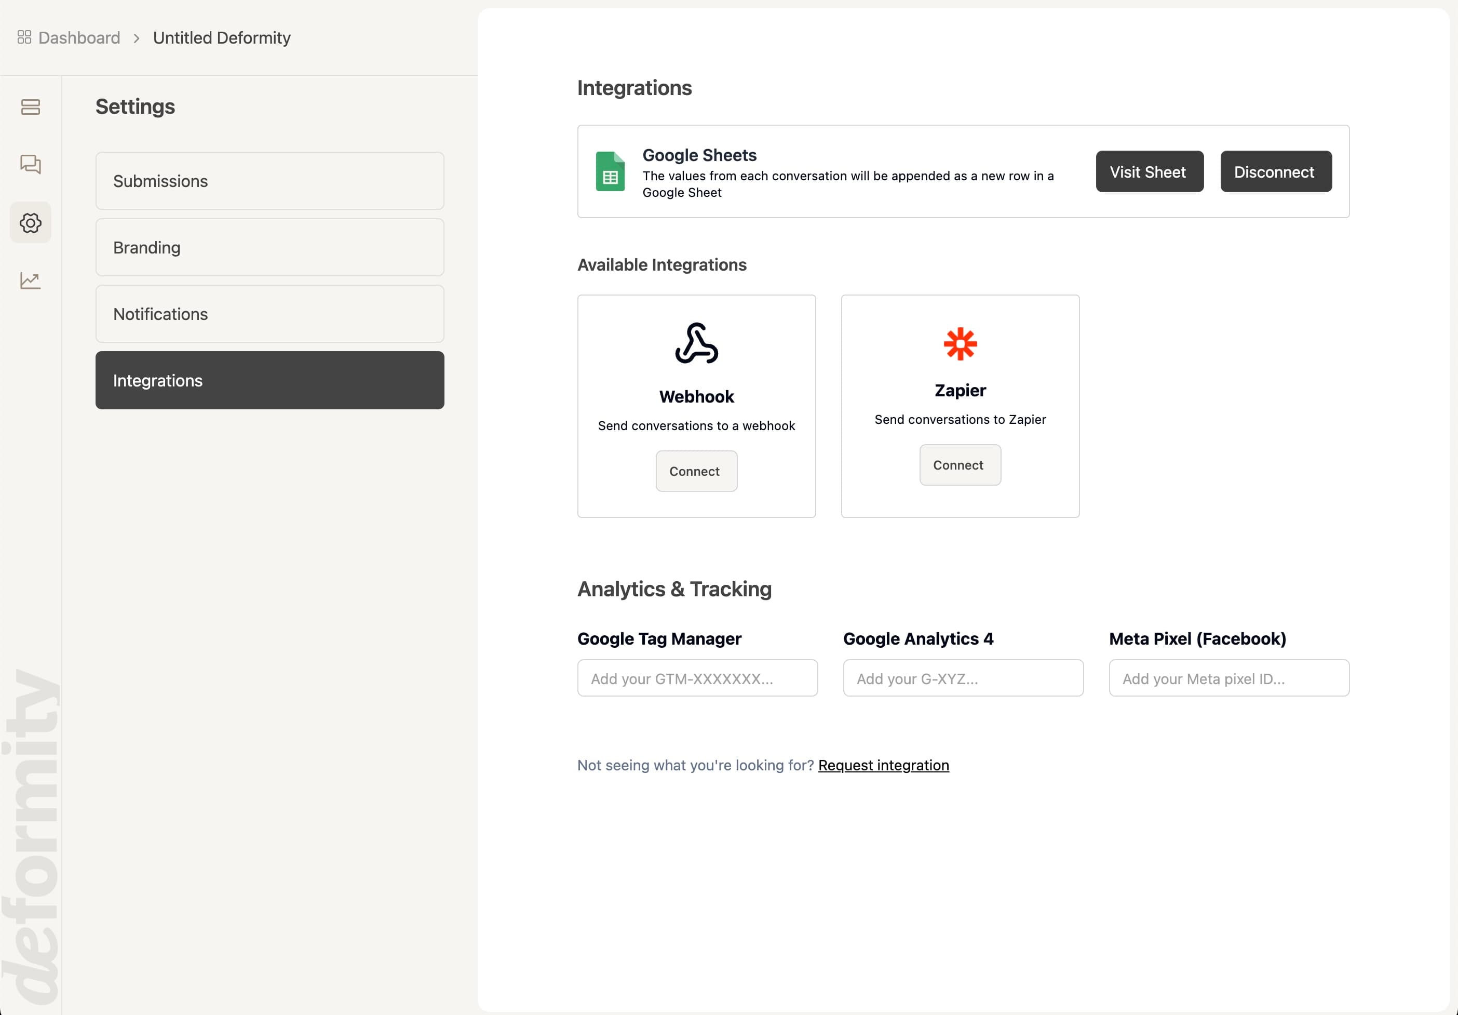View analytics via the chart icon in sidebar
Screen dimensions: 1458x1015
(x=30, y=280)
